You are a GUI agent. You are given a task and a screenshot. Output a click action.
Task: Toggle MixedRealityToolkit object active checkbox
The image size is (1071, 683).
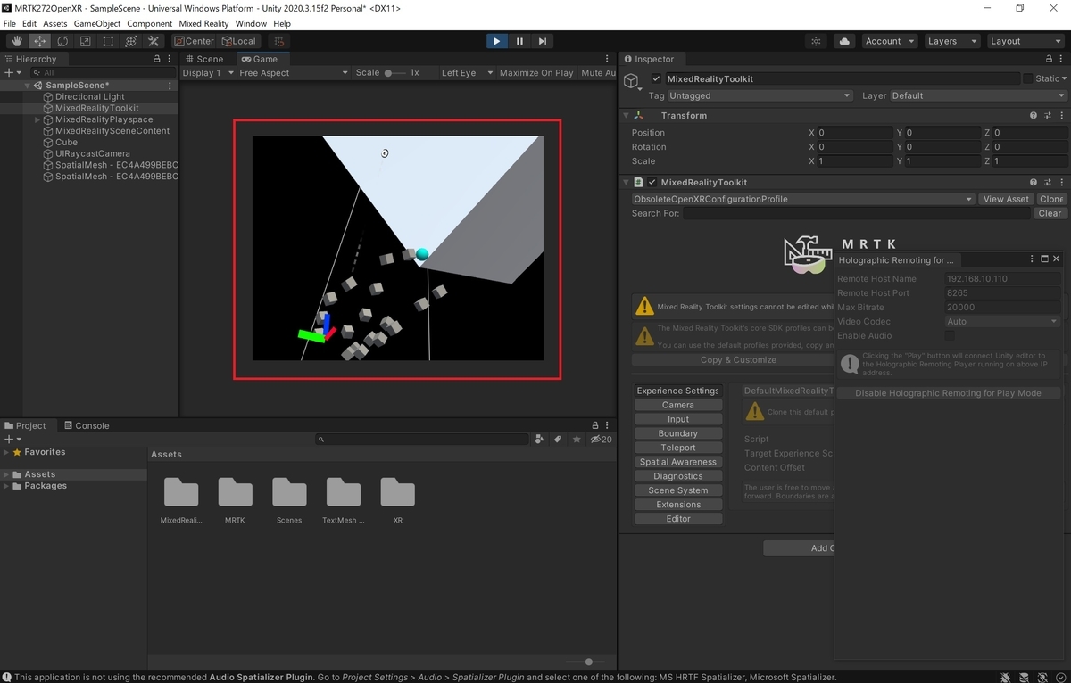[657, 78]
